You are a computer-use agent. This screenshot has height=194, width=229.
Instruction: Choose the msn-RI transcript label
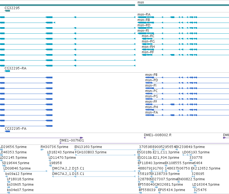coord(143,31)
